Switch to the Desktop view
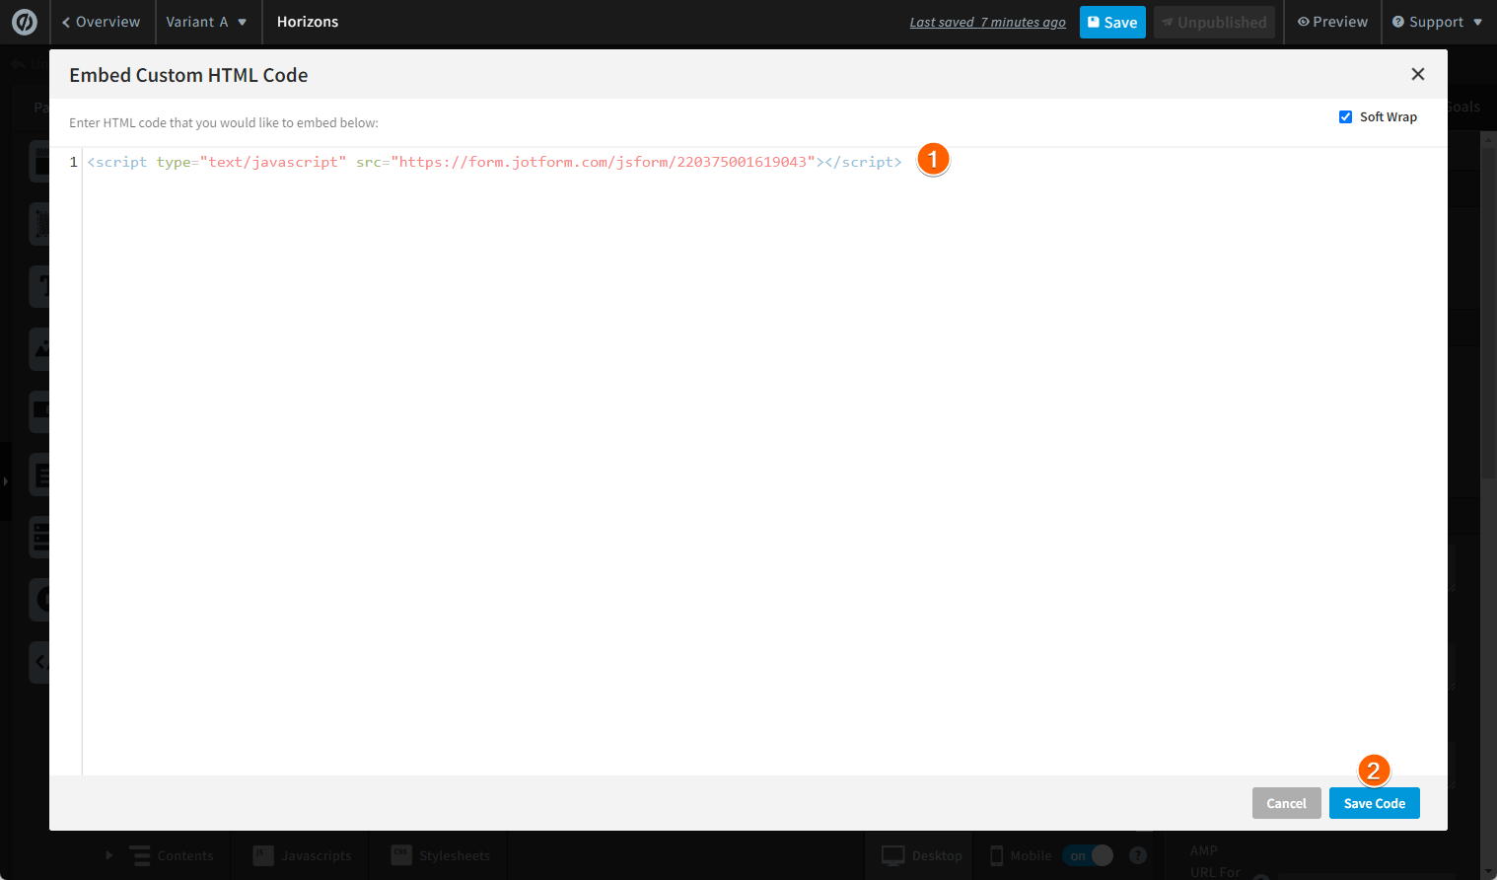Screen dimensions: 1497x880 [x=921, y=855]
